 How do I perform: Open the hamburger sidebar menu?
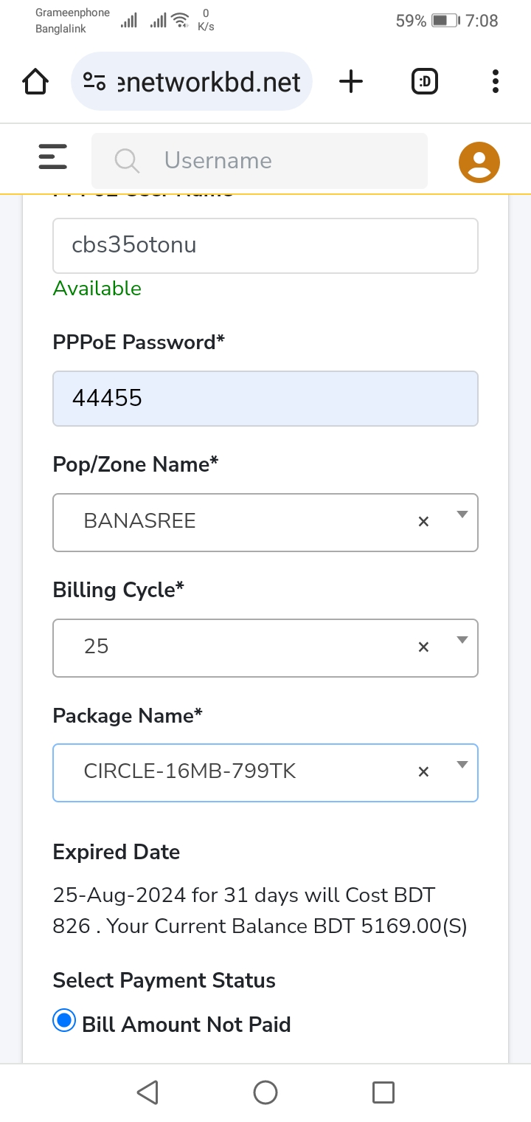(52, 156)
